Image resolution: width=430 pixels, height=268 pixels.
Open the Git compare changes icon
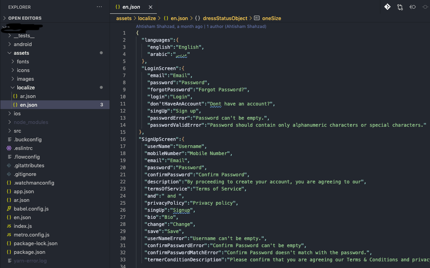(387, 7)
